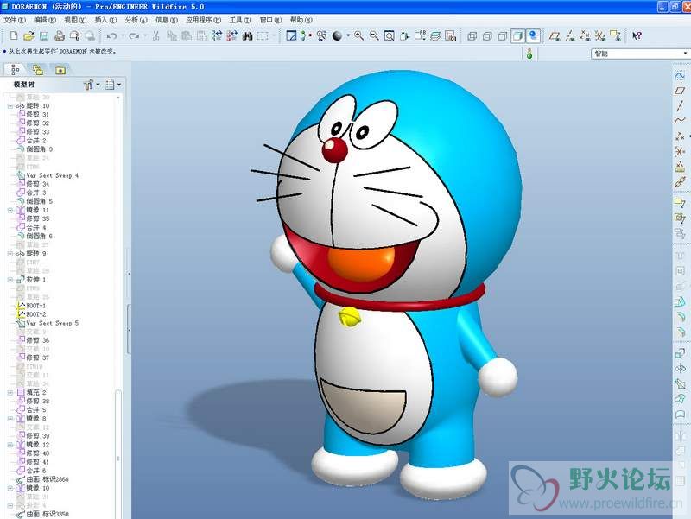Click the Undo arrow
Screen dimensions: 691x519
tap(112, 36)
